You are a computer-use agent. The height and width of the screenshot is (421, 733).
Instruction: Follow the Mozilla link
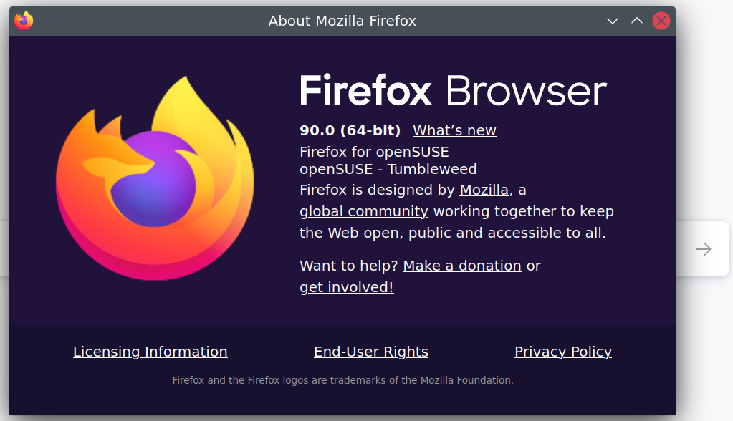[x=484, y=190]
